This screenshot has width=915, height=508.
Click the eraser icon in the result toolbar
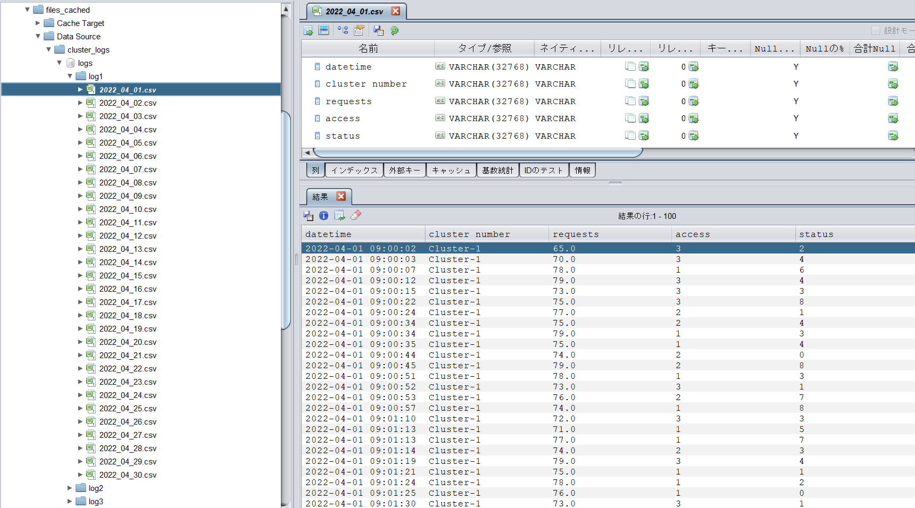click(x=356, y=215)
